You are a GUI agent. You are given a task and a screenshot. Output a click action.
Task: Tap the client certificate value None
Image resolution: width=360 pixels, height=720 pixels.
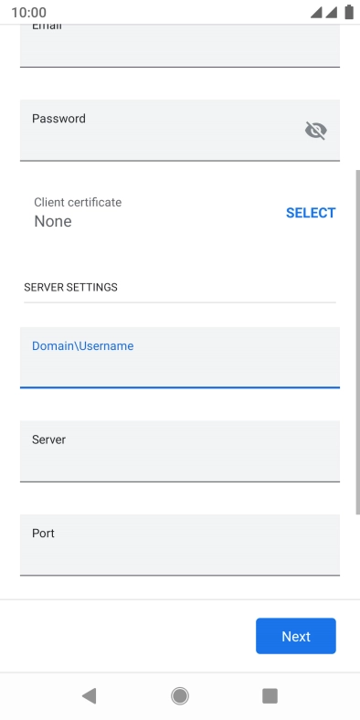(x=53, y=221)
